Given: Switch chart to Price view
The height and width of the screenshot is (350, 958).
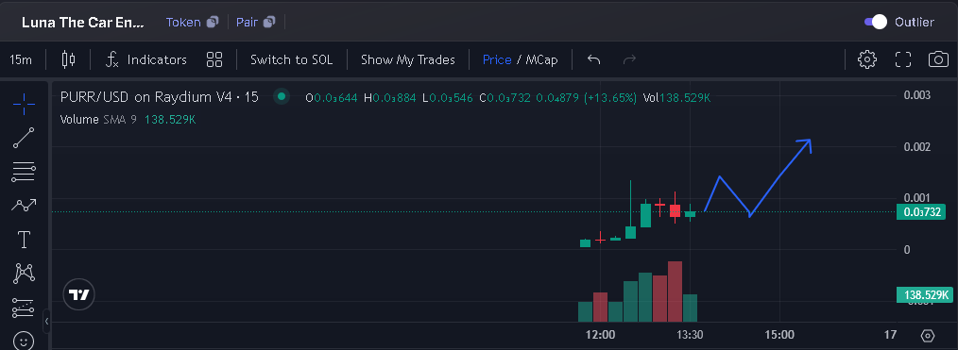Looking at the screenshot, I should coord(497,59).
